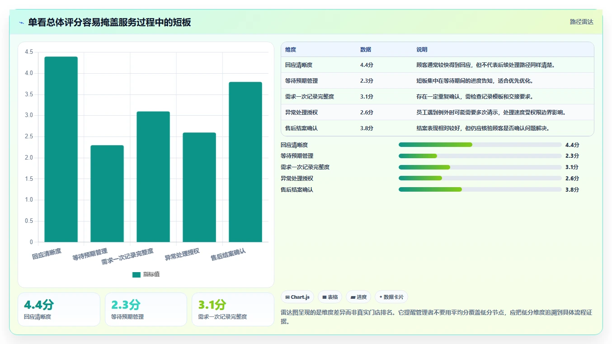
Task: Toggle the 指标值 legend color box
Action: [x=137, y=274]
